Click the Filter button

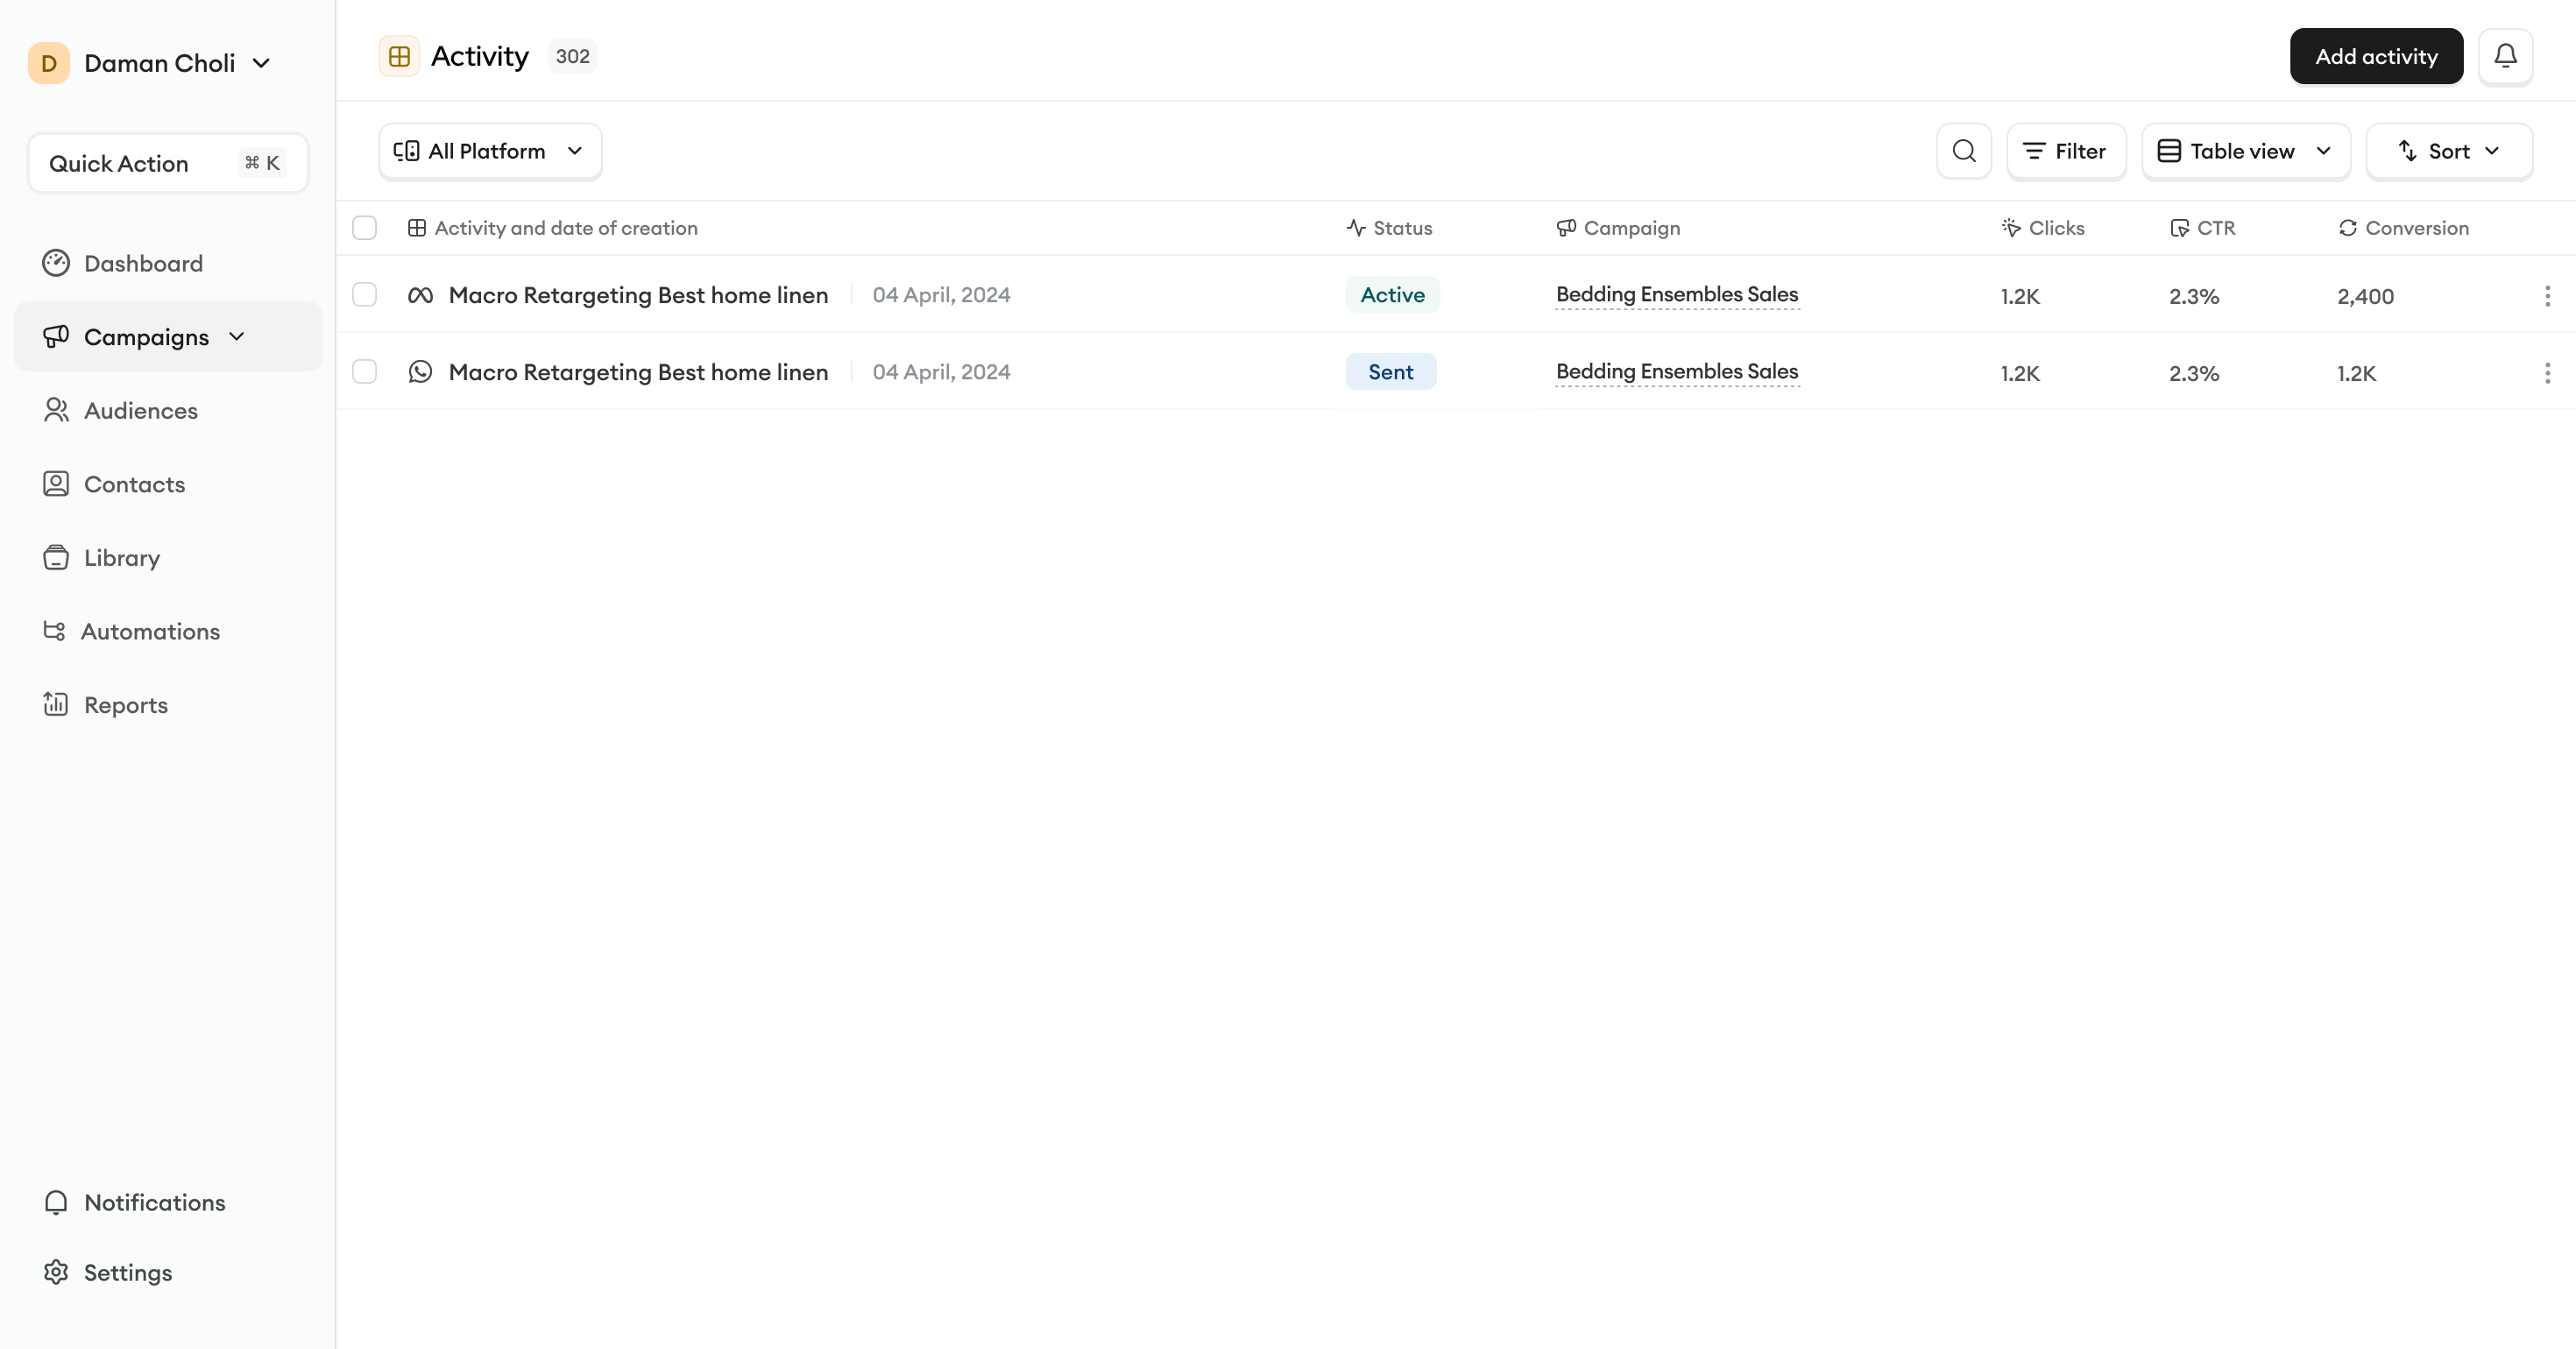click(x=2066, y=151)
